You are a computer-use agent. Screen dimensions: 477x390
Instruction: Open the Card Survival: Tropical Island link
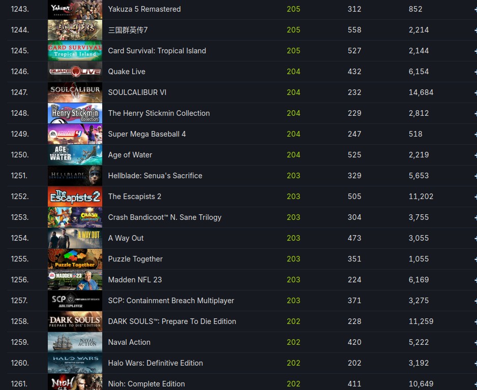[157, 51]
